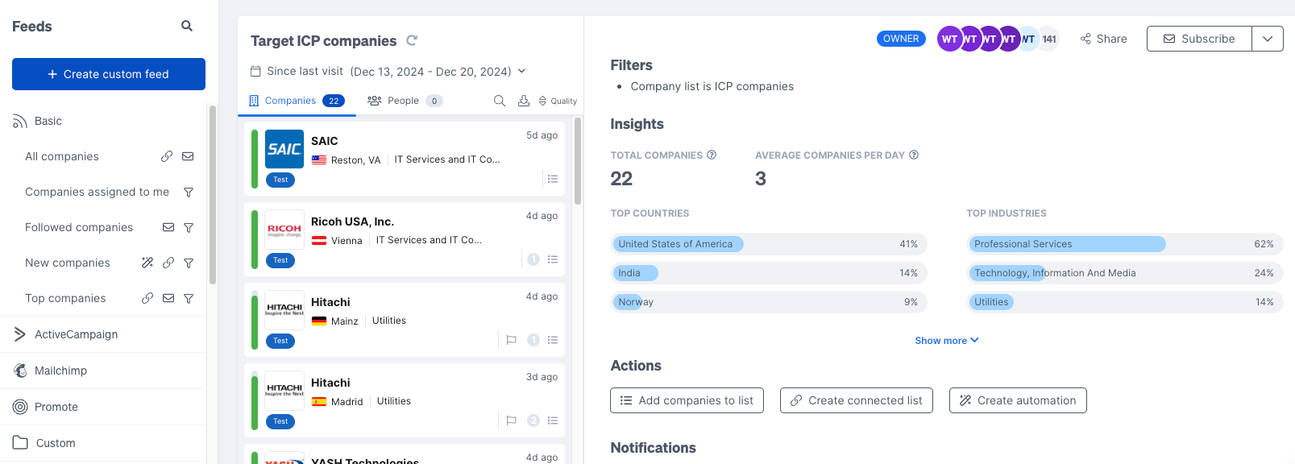
Task: Open list menu icon on Ricoh USA card
Action: pos(553,259)
